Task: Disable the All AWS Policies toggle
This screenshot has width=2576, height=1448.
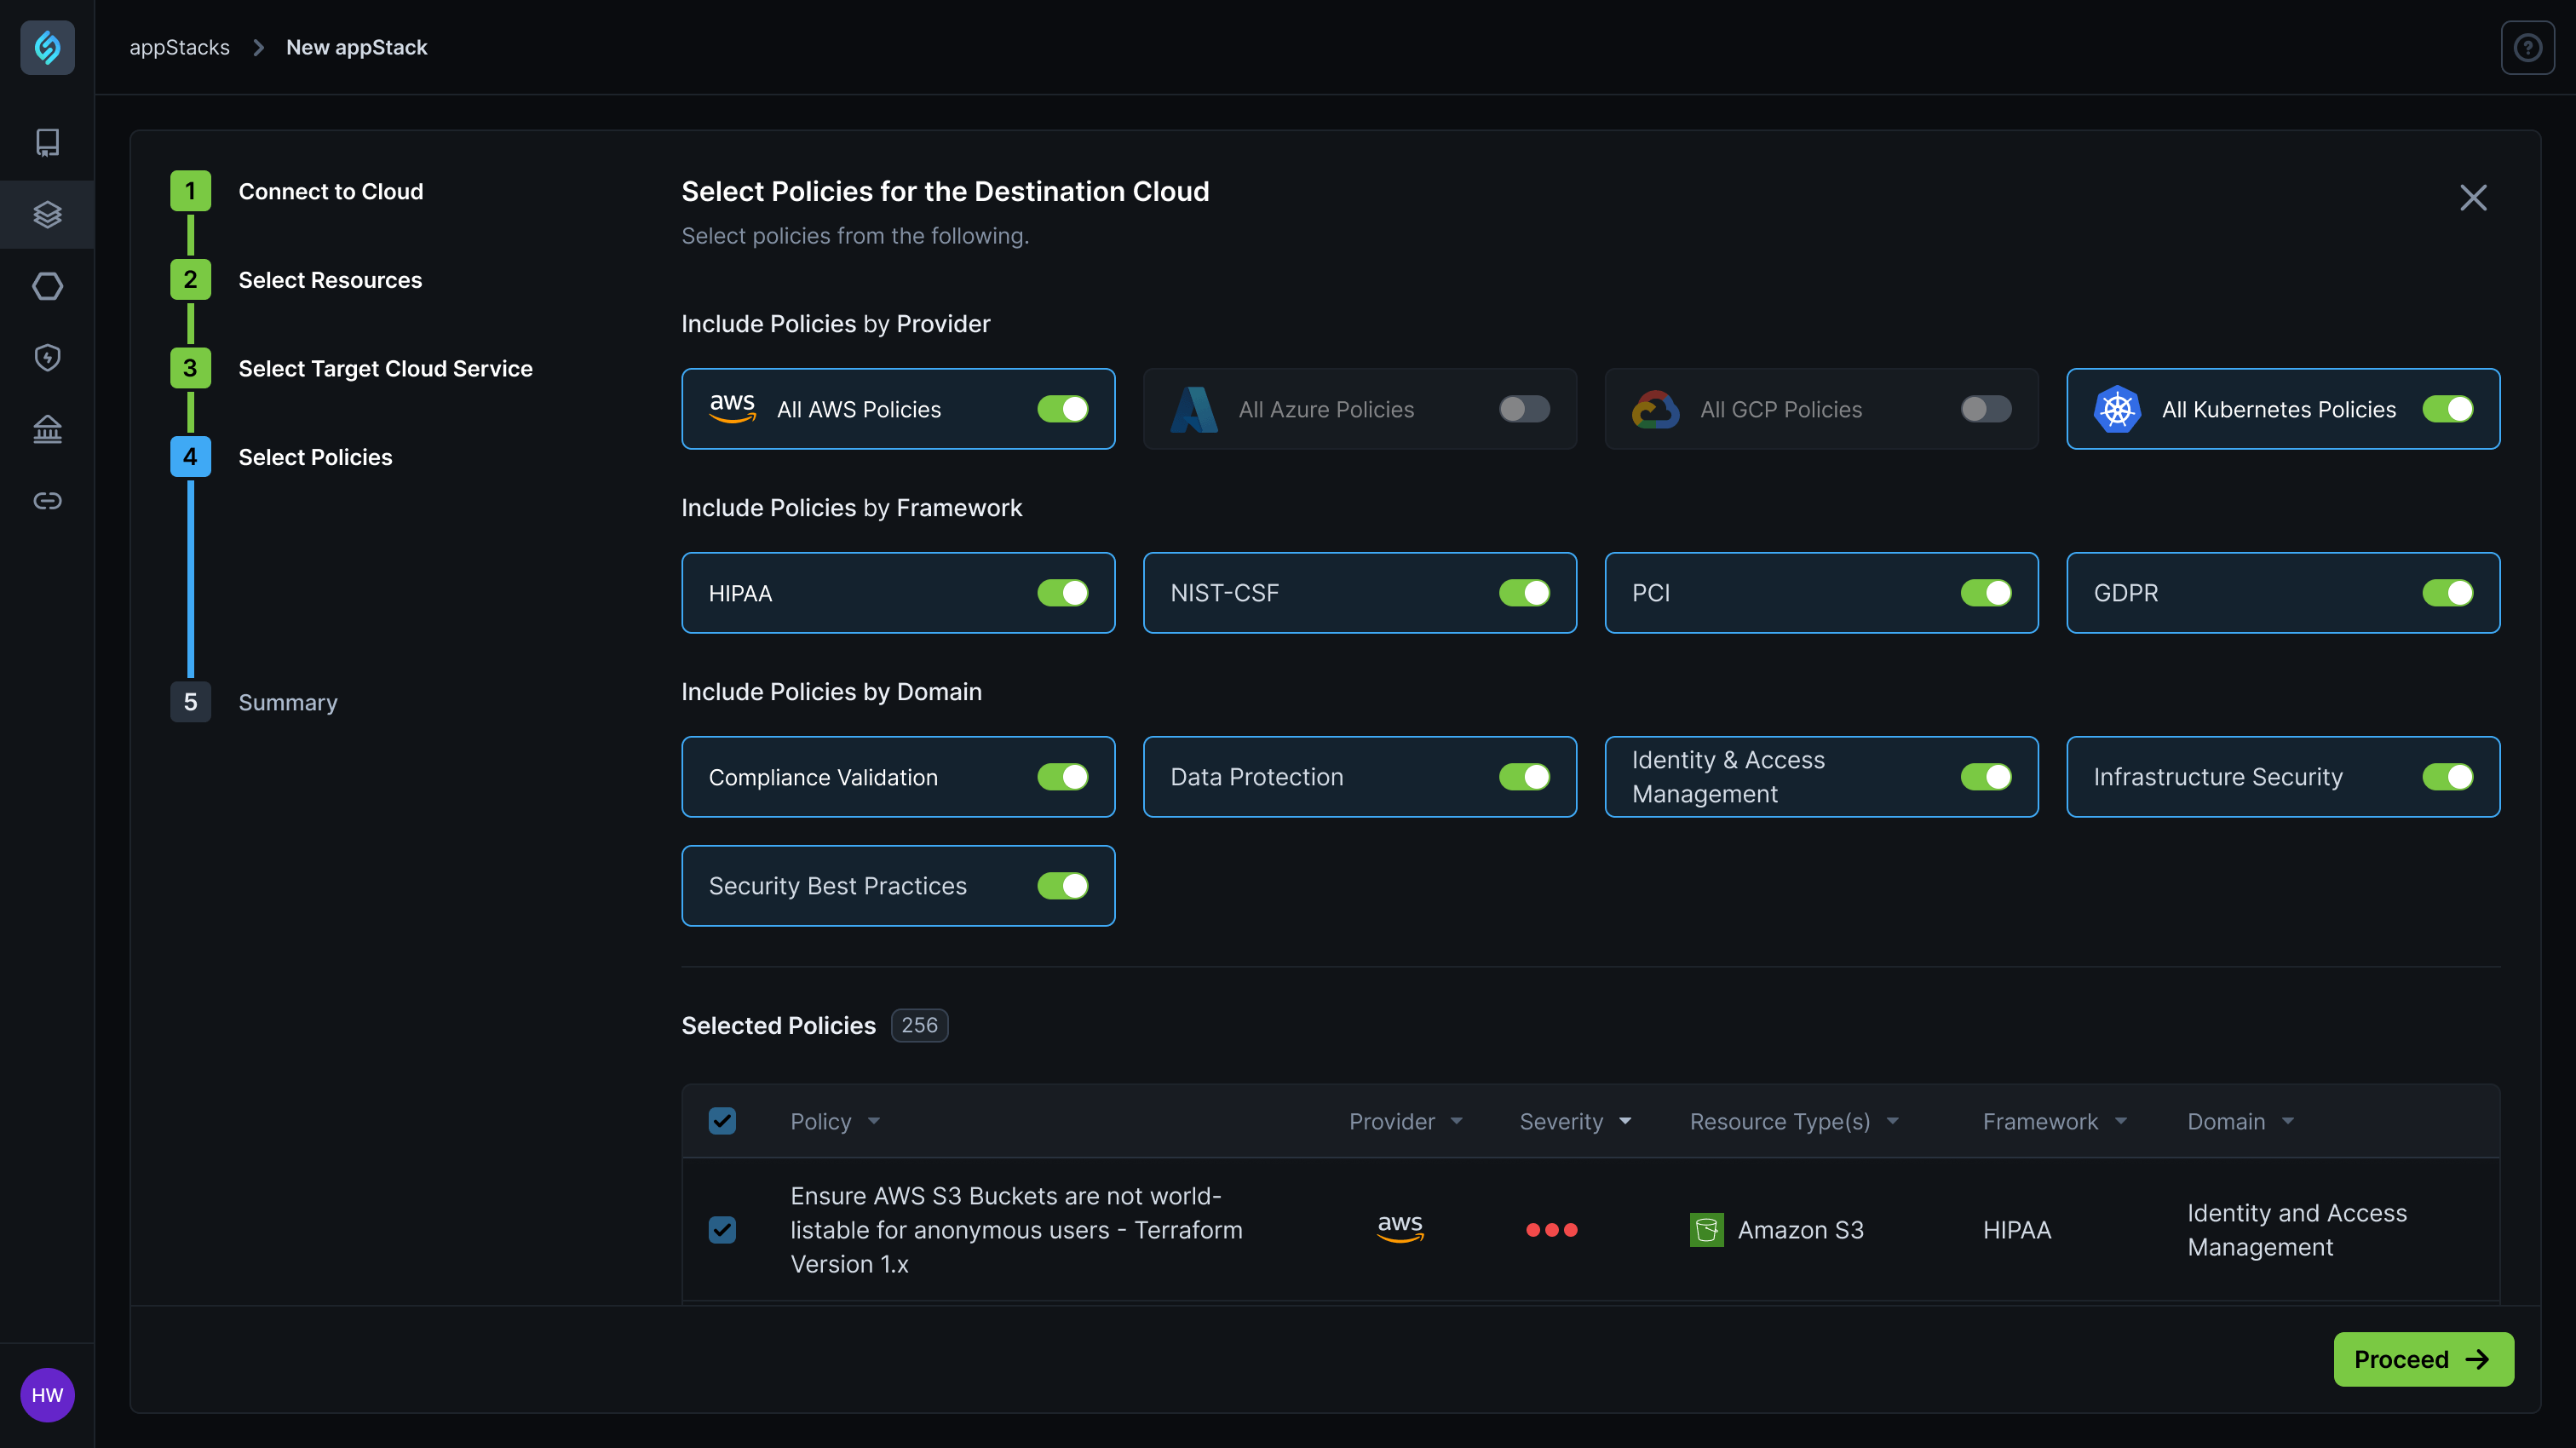Action: pos(1062,409)
